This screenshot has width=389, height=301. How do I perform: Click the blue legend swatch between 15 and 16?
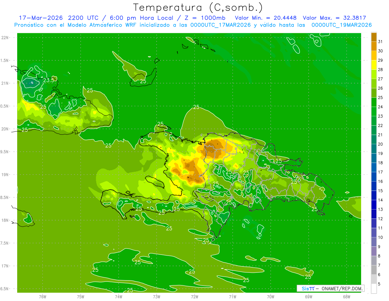(374, 186)
